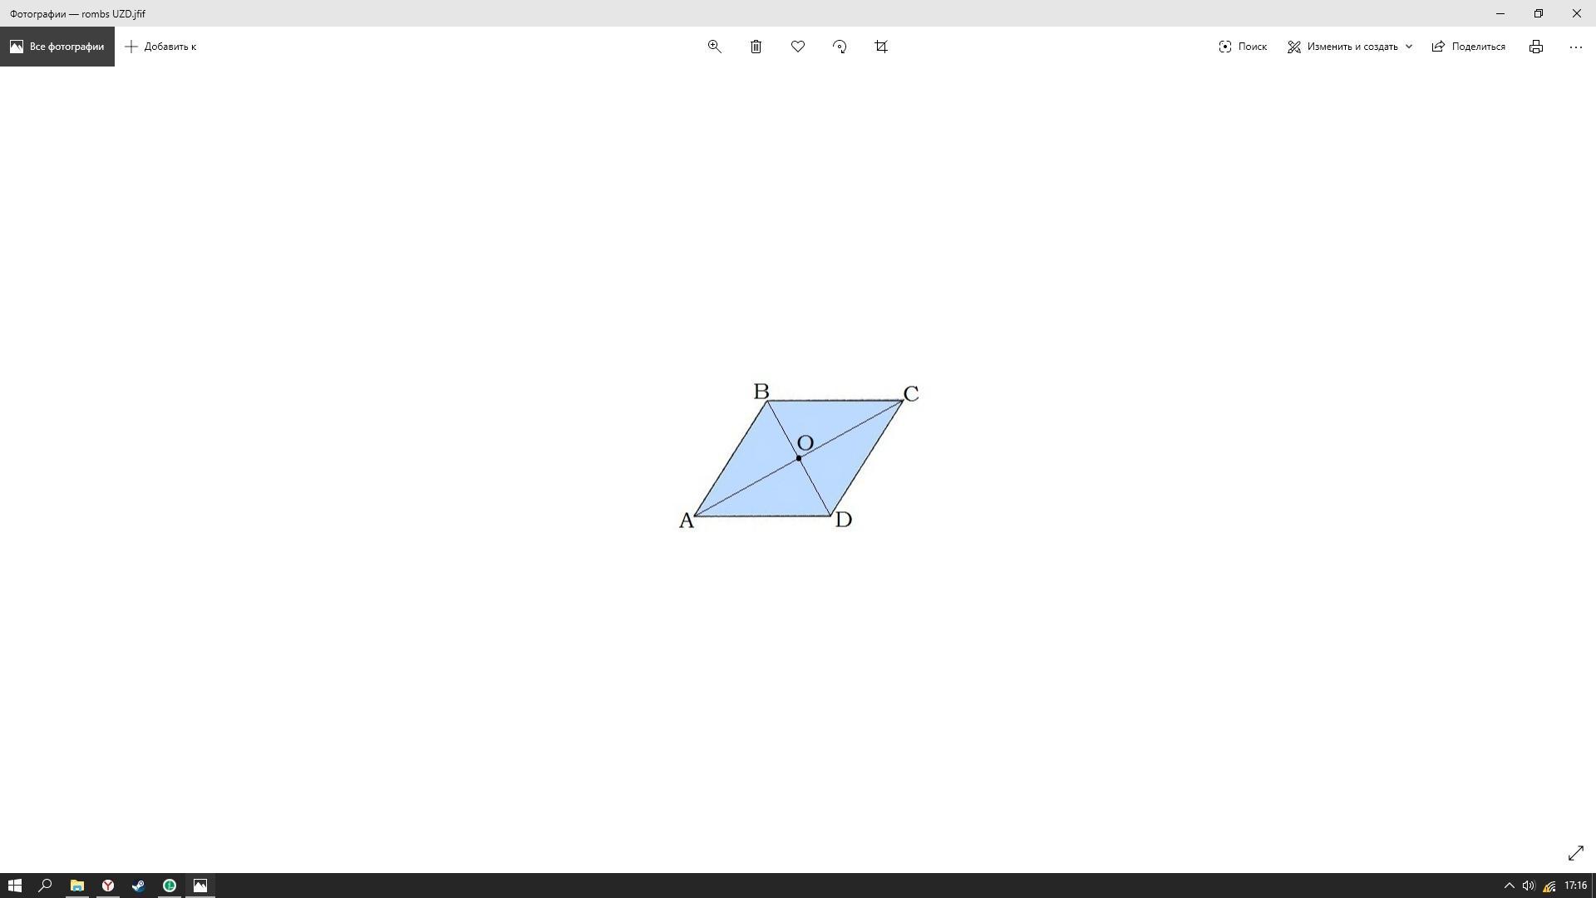Open the green circular app in taskbar

click(169, 886)
